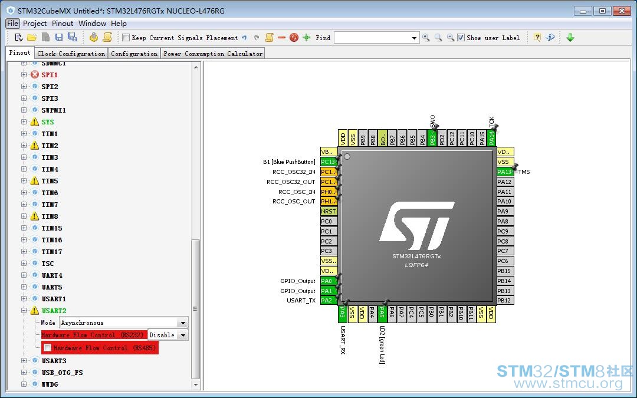Image resolution: width=637 pixels, height=398 pixels.
Task: Click the New Project toolbar icon
Action: coord(19,38)
